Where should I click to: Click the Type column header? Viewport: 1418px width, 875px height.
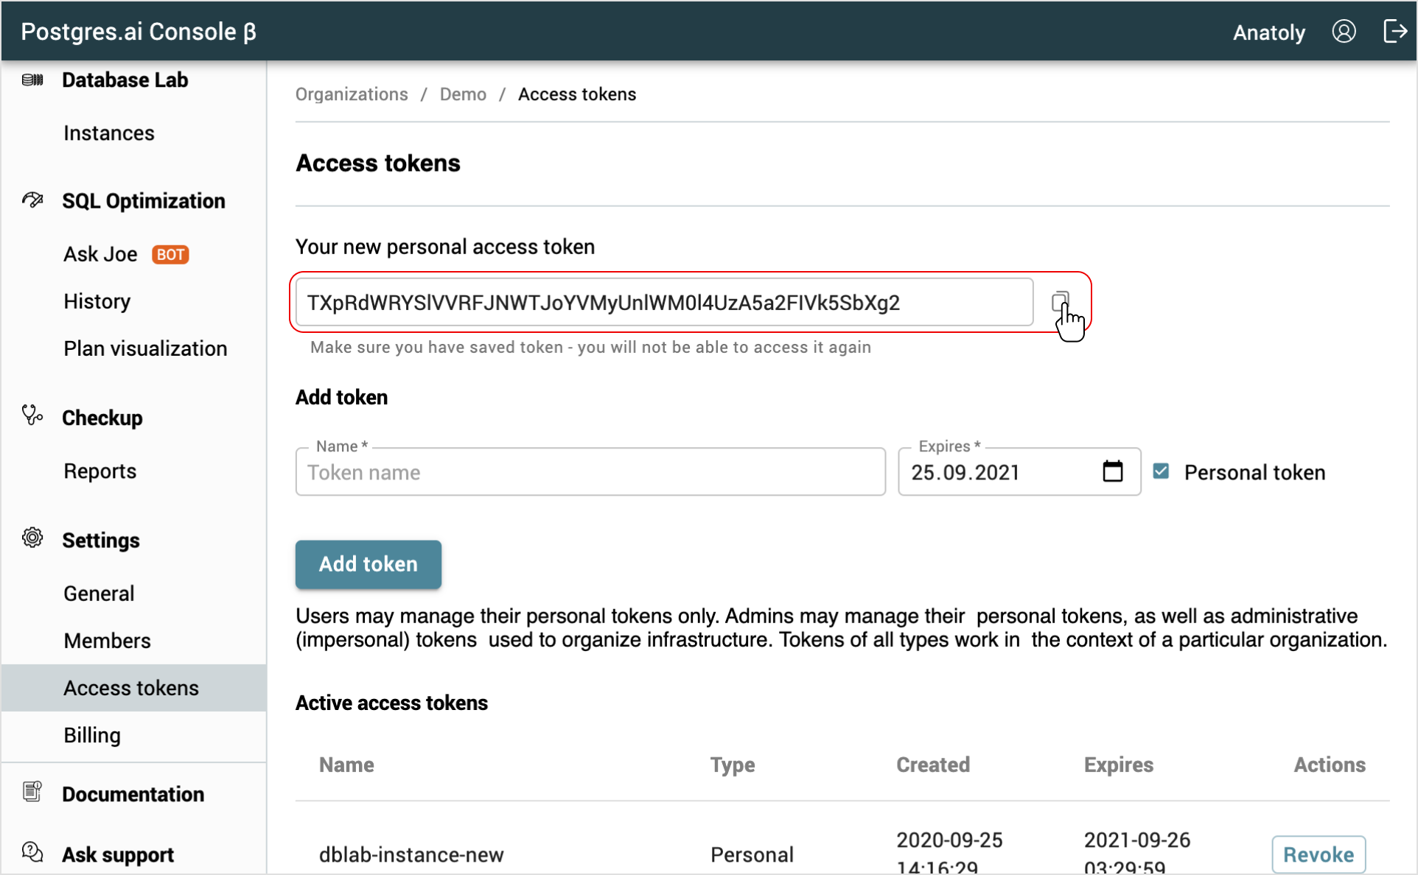tap(733, 765)
